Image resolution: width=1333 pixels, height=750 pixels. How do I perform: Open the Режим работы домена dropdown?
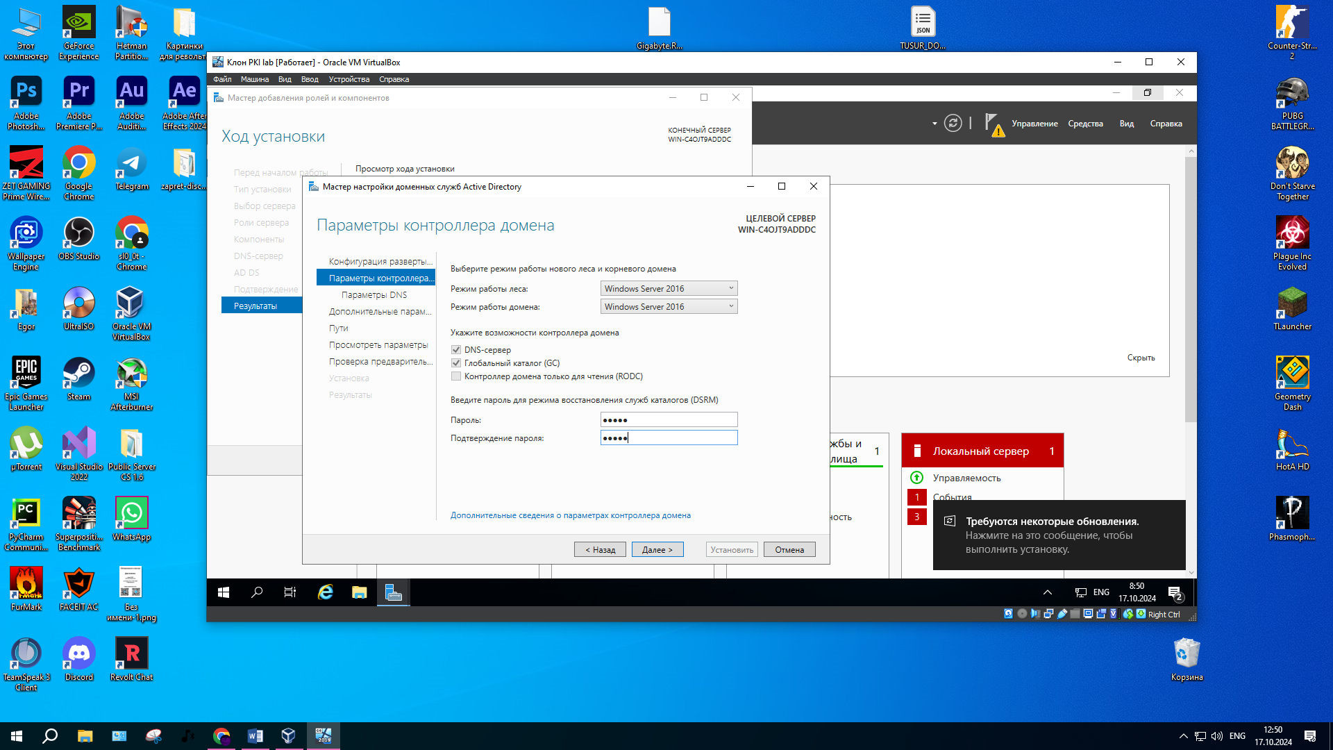click(669, 306)
